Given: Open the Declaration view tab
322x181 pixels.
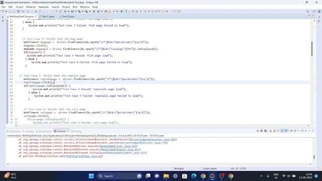Looking at the screenshot, I should point(44,131).
